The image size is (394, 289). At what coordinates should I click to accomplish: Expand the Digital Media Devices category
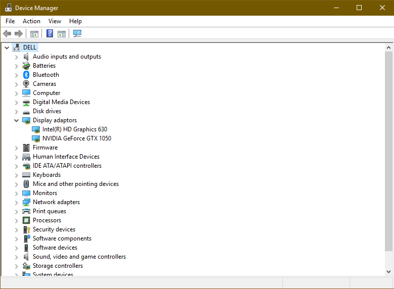click(x=16, y=103)
